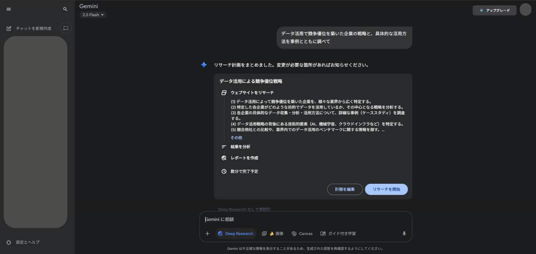Expand the sidebar with the hamburger icon
Image resolution: width=536 pixels, height=254 pixels.
tap(8, 9)
